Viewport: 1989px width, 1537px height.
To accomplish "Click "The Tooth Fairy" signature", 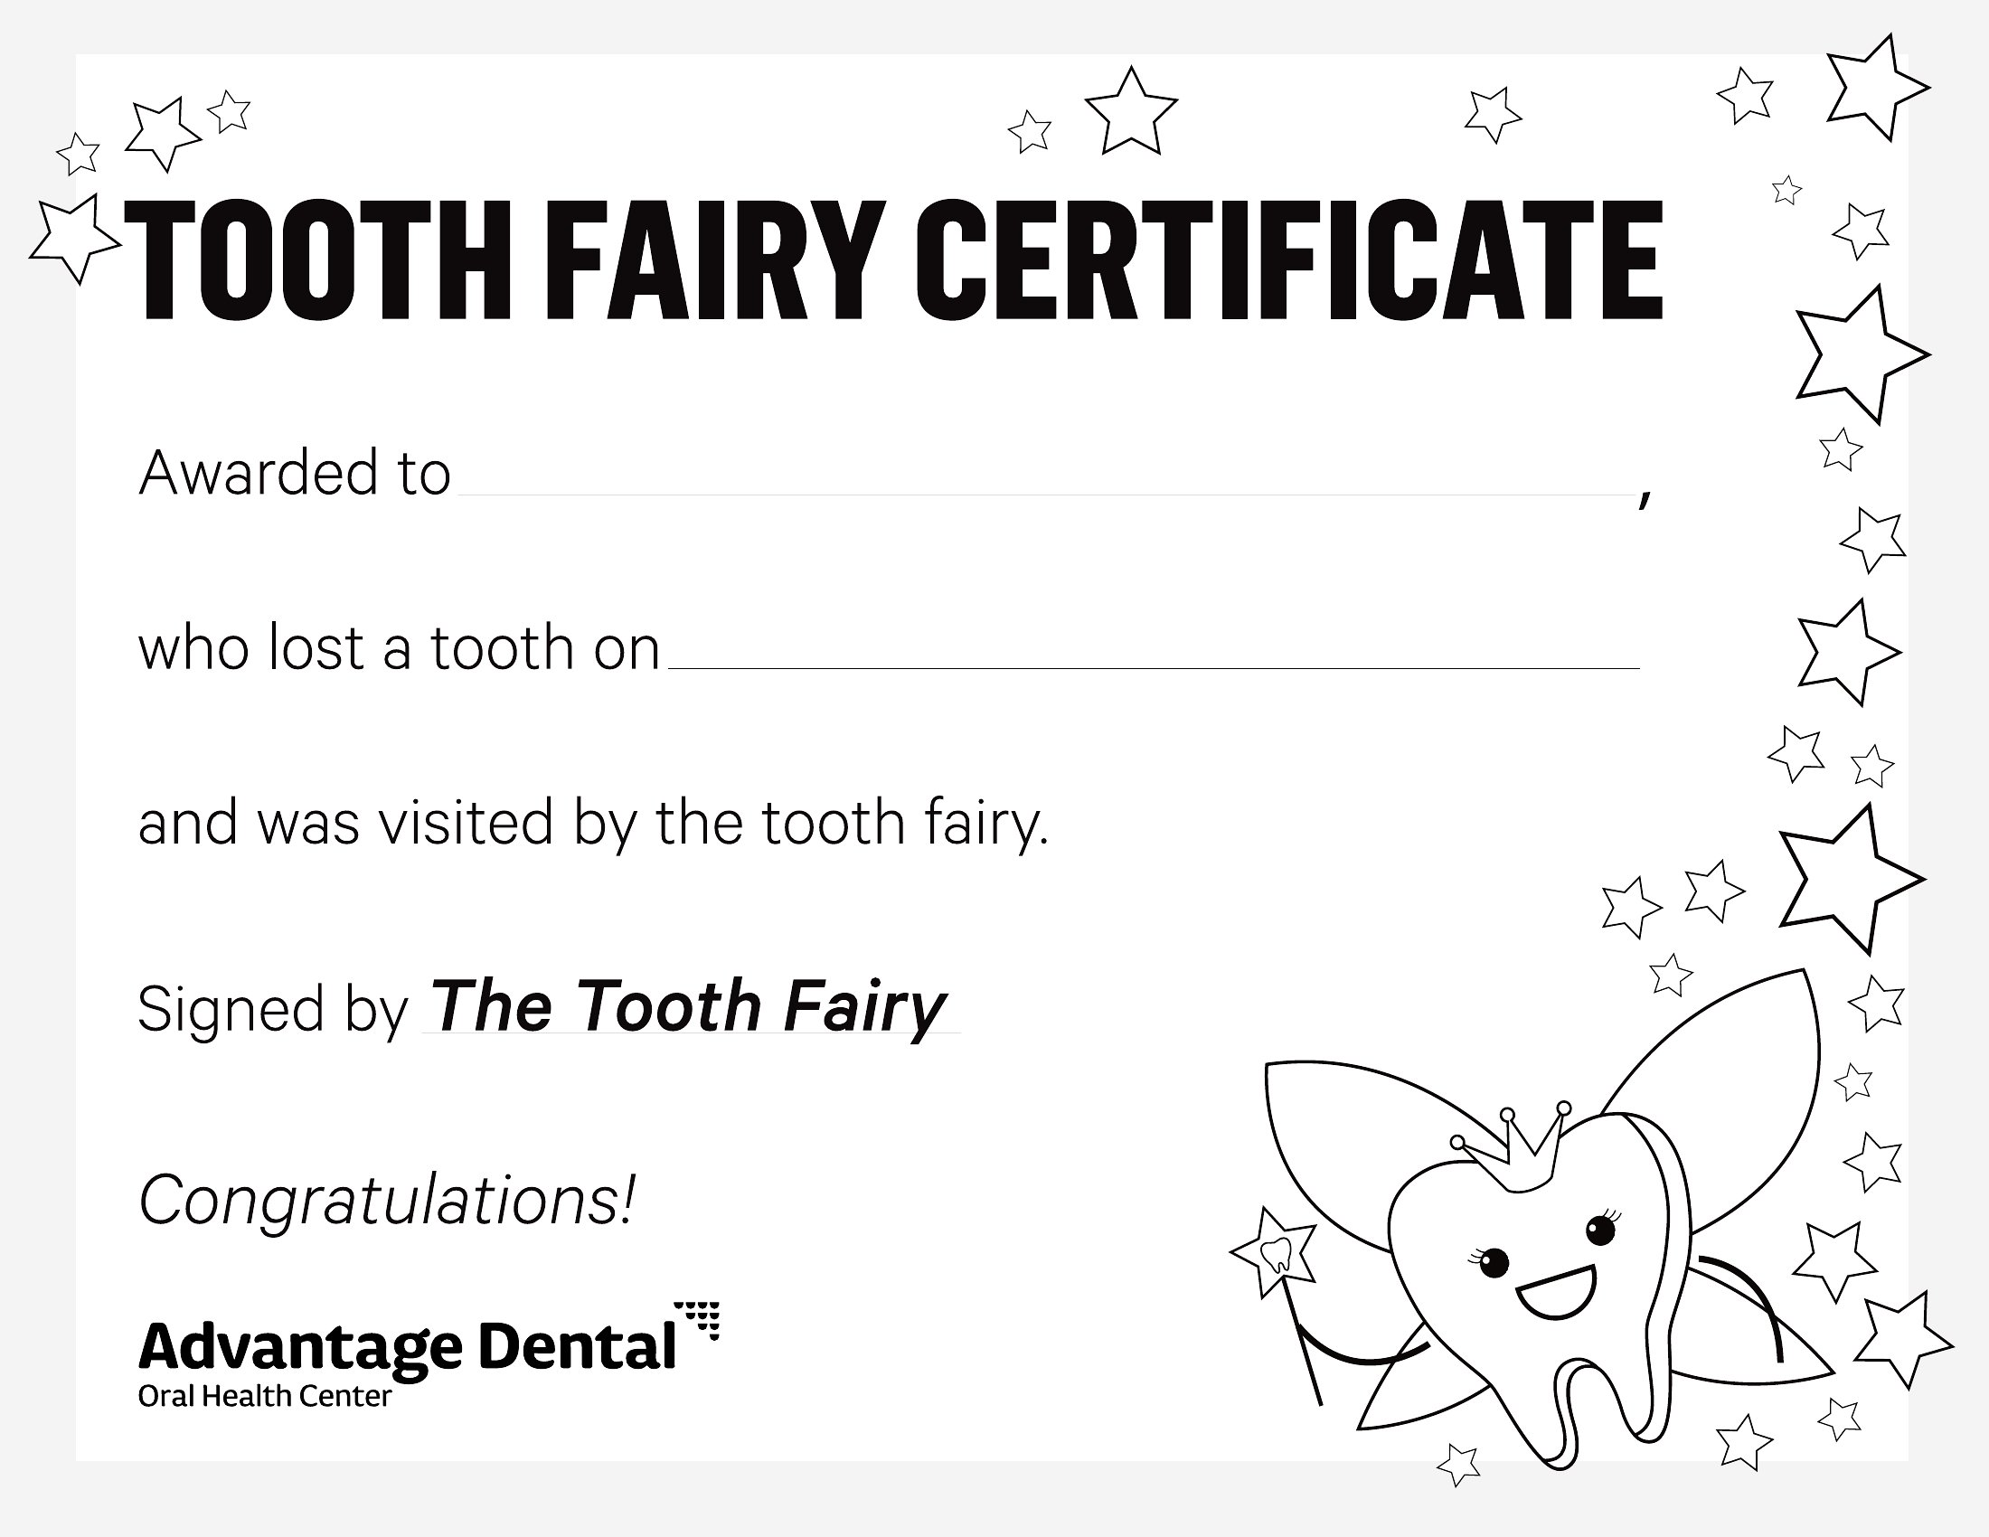I will tap(690, 1007).
